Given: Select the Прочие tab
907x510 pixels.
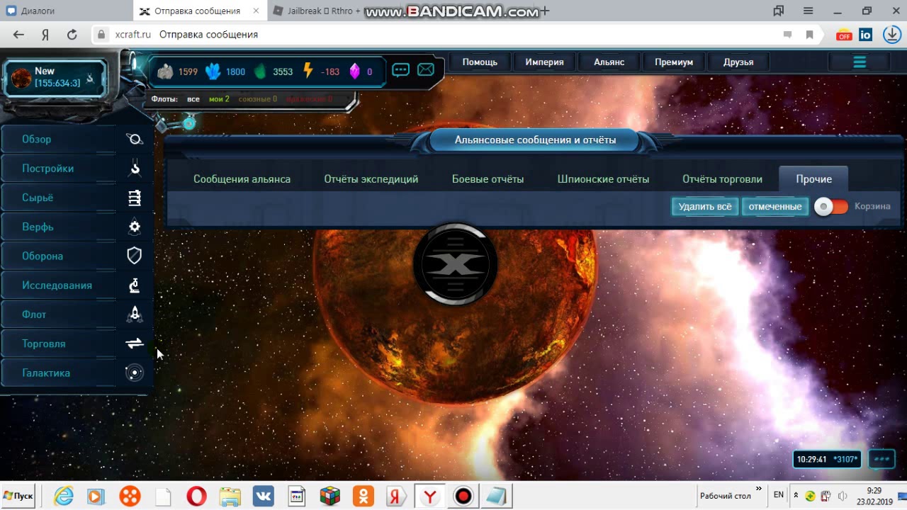Looking at the screenshot, I should click(x=813, y=179).
